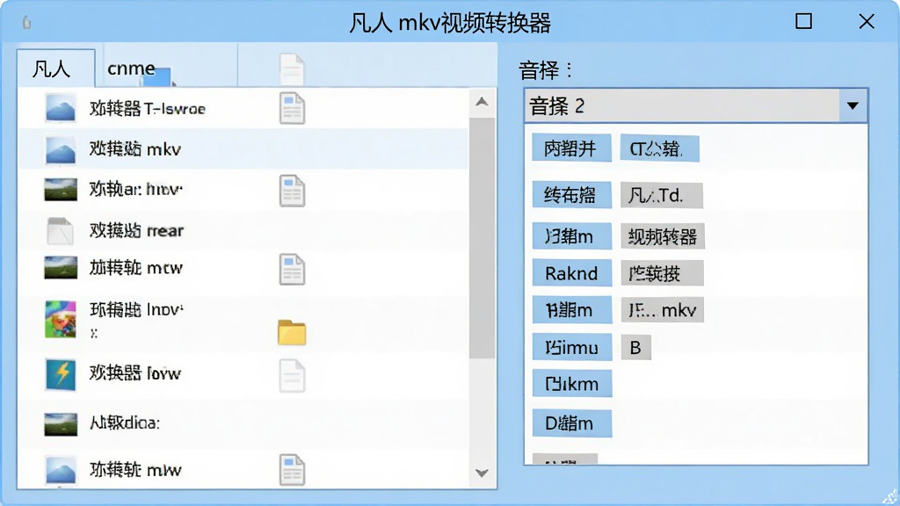Open the yellow folder icon in the Inpv row
The image size is (900, 506).
click(x=292, y=332)
